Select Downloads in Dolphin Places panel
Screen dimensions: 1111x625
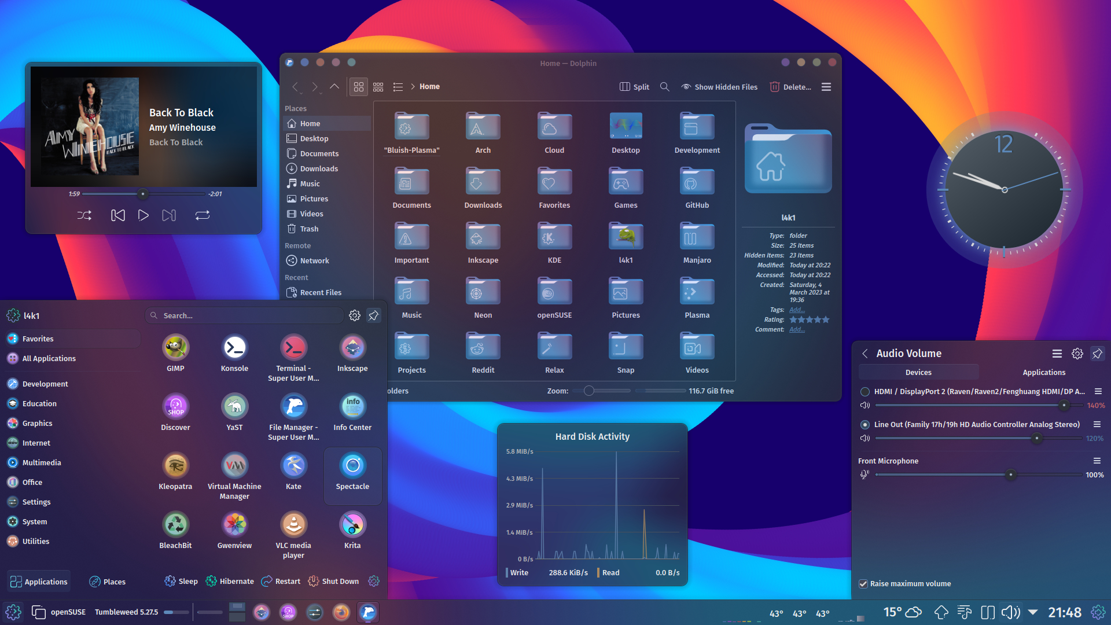[x=327, y=168]
